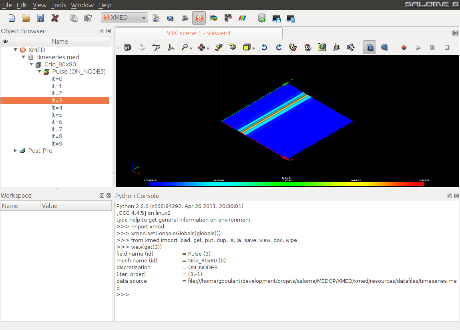The image size is (460, 330).
Task: Select the highlighted it=3 row
Action: point(55,100)
